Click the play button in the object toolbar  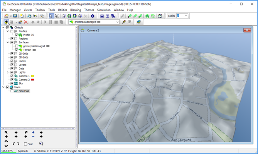(46, 22)
